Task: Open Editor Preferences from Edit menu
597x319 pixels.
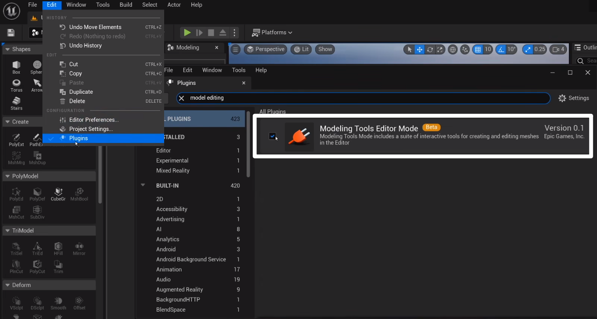Action: click(x=103, y=119)
